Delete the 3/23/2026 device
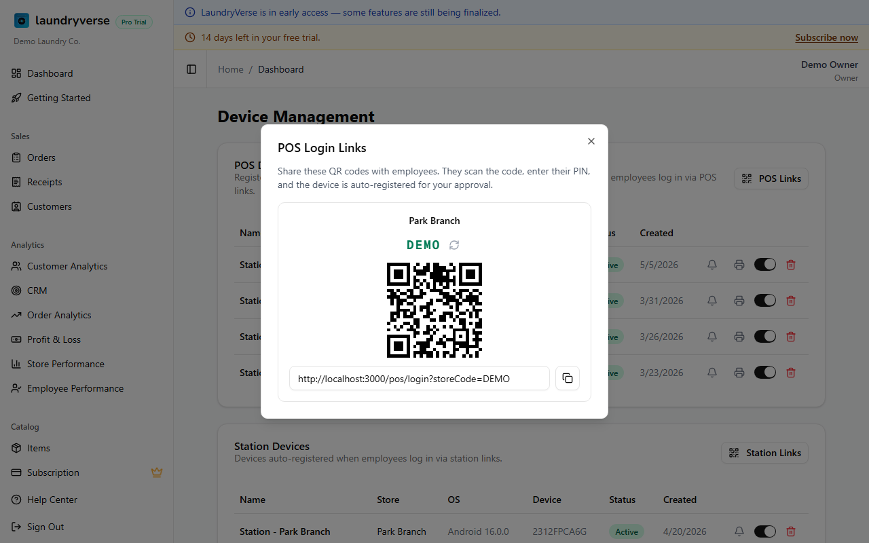The image size is (869, 543). [791, 373]
